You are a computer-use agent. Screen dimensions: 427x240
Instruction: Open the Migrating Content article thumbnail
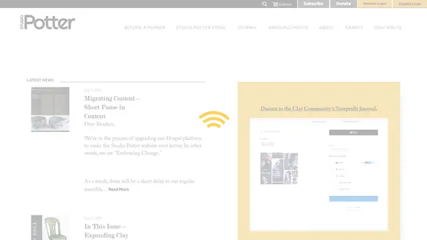click(50, 109)
